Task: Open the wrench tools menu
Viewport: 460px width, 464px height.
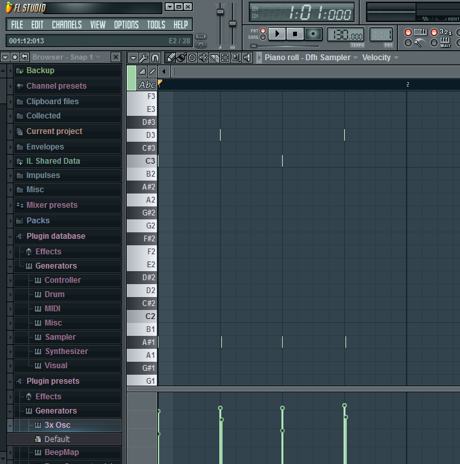Action: coord(144,58)
